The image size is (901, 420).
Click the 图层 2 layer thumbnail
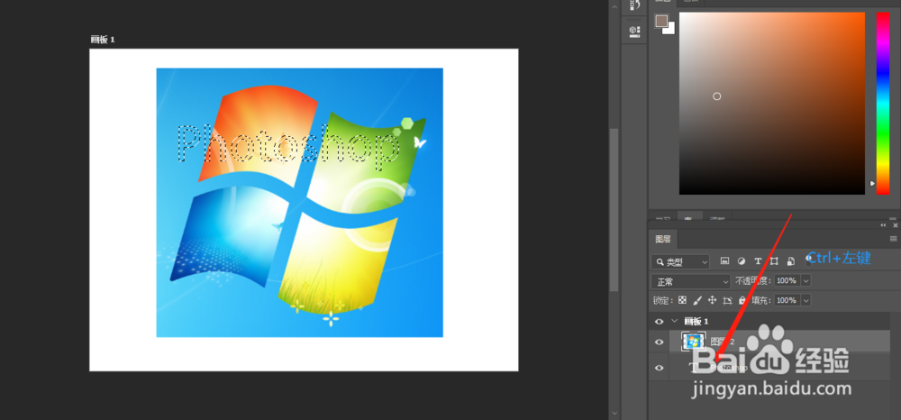point(693,342)
